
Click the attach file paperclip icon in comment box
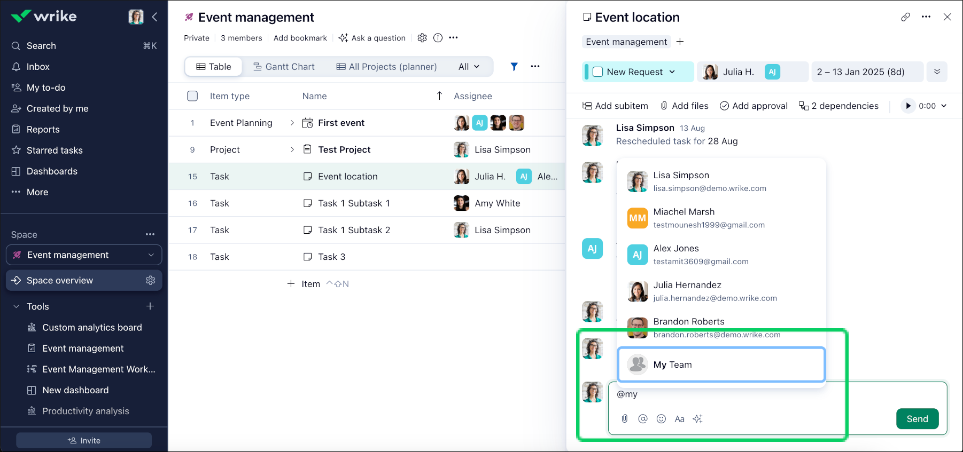click(x=624, y=419)
